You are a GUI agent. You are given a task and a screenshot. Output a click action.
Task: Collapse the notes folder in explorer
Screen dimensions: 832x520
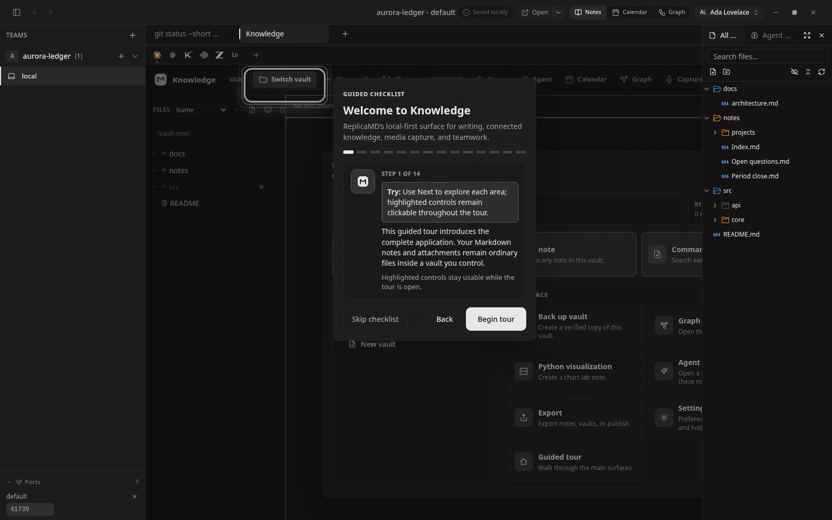[x=707, y=118]
